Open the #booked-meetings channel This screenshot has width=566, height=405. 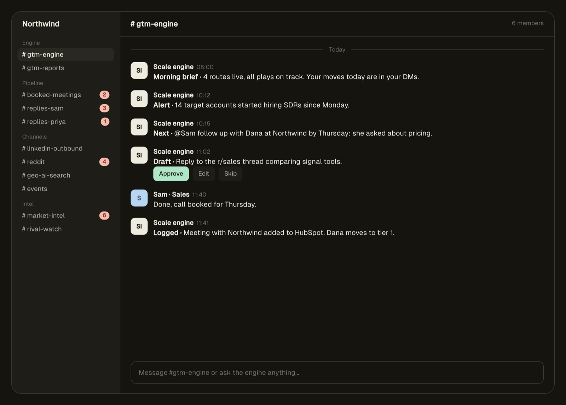(66, 95)
